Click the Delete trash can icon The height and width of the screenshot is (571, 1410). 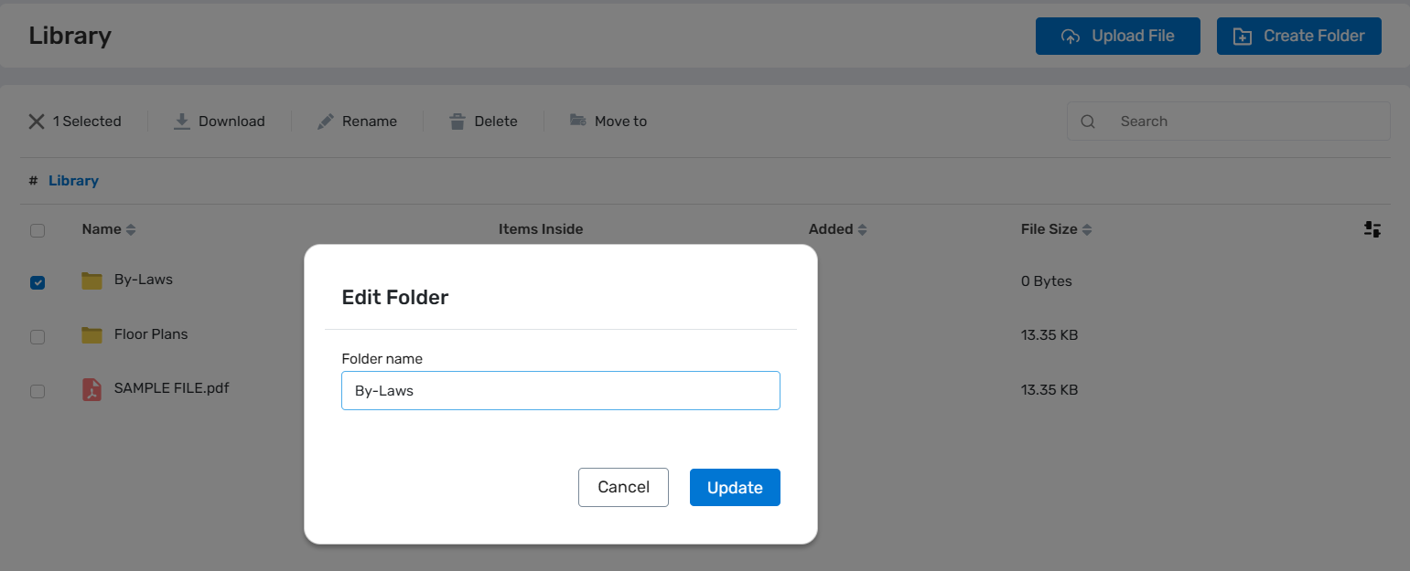[457, 122]
